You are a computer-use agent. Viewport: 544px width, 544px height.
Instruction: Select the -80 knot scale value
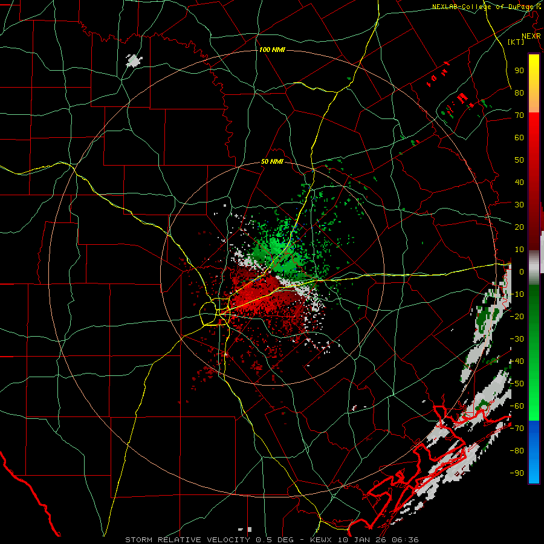(x=517, y=451)
